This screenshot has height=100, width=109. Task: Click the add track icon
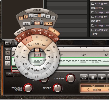point(8,43)
